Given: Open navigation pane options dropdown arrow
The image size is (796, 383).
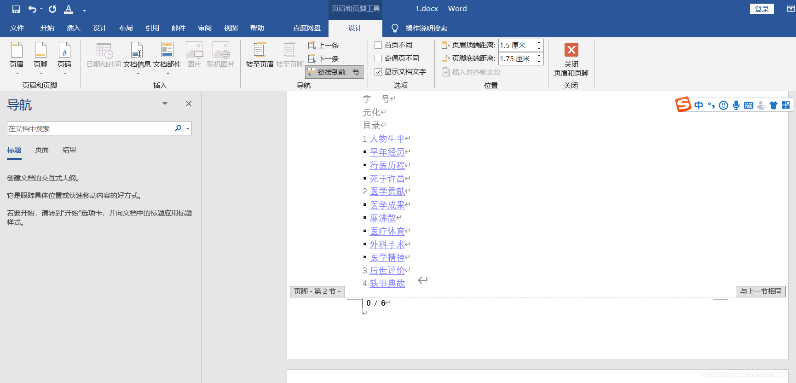Looking at the screenshot, I should pos(165,104).
